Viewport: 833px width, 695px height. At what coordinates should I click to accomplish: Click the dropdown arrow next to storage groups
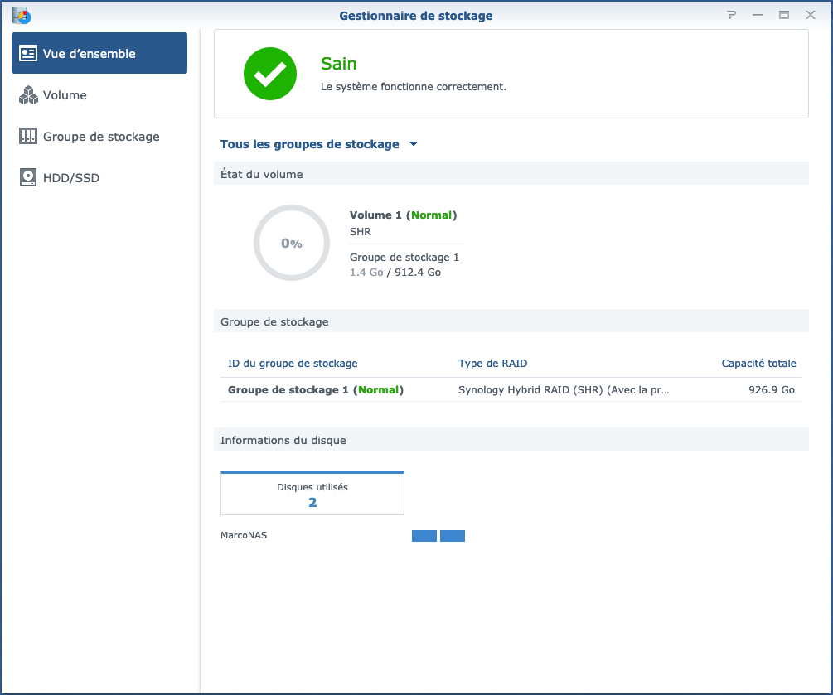pos(414,144)
